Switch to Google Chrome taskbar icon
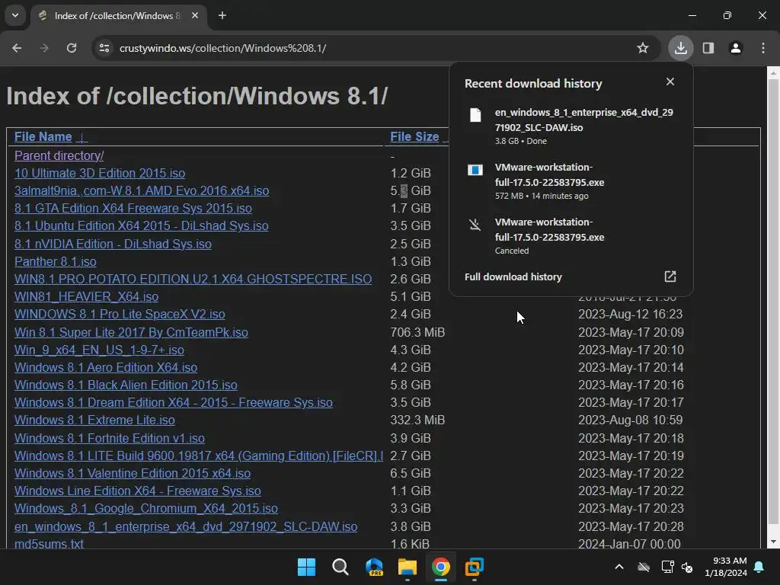 click(x=441, y=567)
